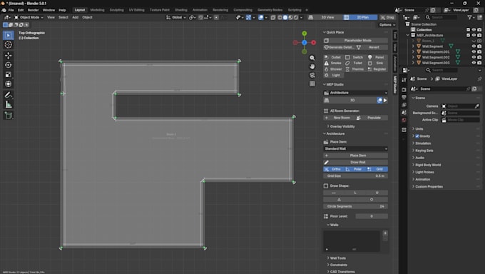Viewport: 485px width, 274px height.
Task: Select the Annotate tool
Action: pyautogui.click(x=9, y=95)
